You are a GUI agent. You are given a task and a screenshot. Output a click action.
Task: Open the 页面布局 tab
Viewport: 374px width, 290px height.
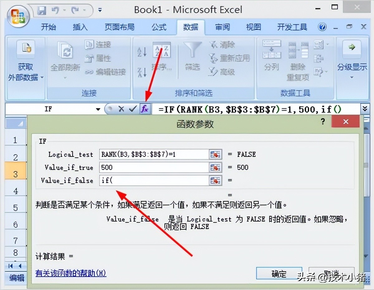click(119, 27)
